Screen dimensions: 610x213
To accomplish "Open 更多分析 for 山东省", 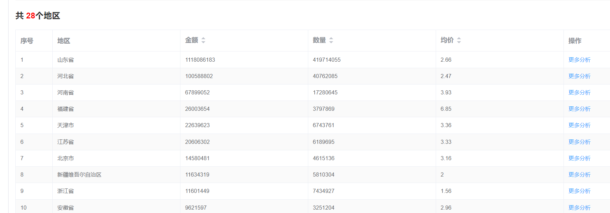I will [x=579, y=60].
